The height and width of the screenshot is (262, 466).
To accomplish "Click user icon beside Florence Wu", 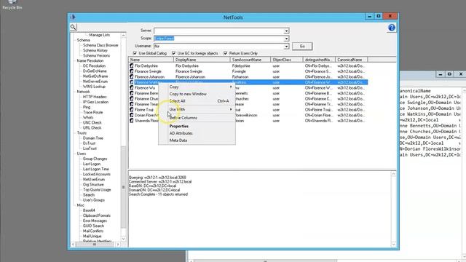I will (131, 87).
